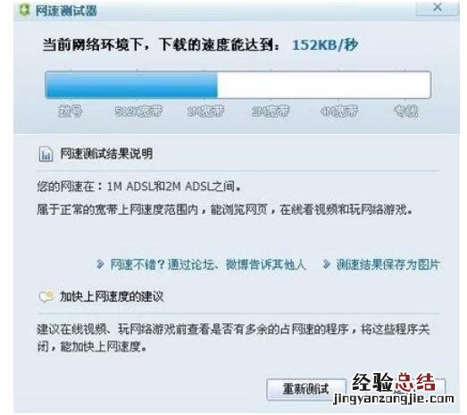The image size is (467, 415).
Task: Click the green app icon in title bar
Action: 24,10
